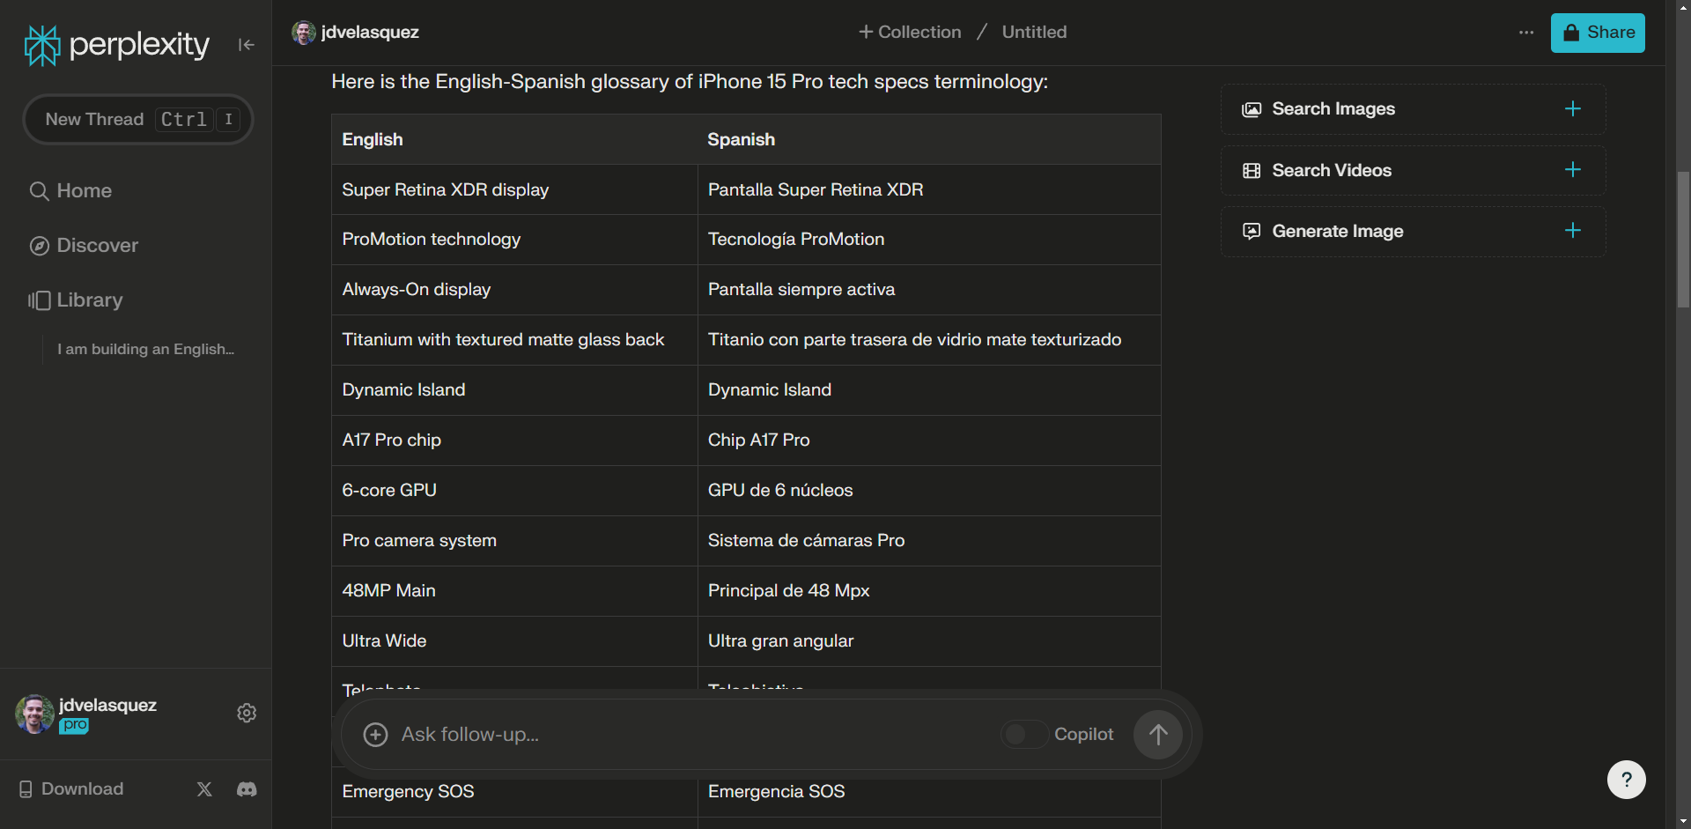Select 'Emergency SOS' cell

[x=514, y=792]
